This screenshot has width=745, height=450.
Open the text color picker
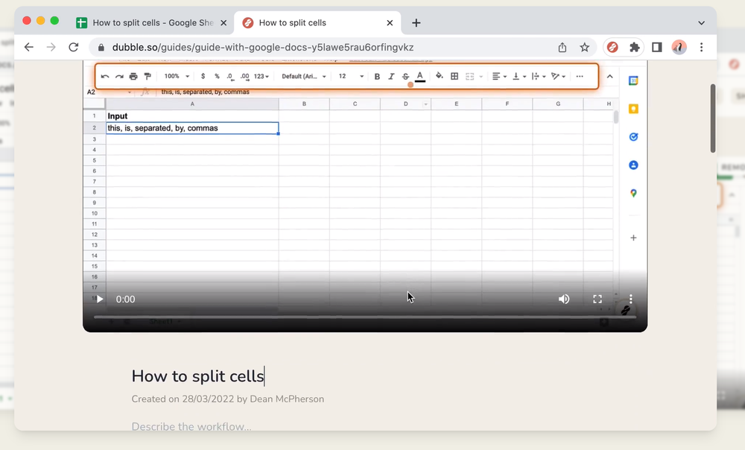(x=420, y=77)
